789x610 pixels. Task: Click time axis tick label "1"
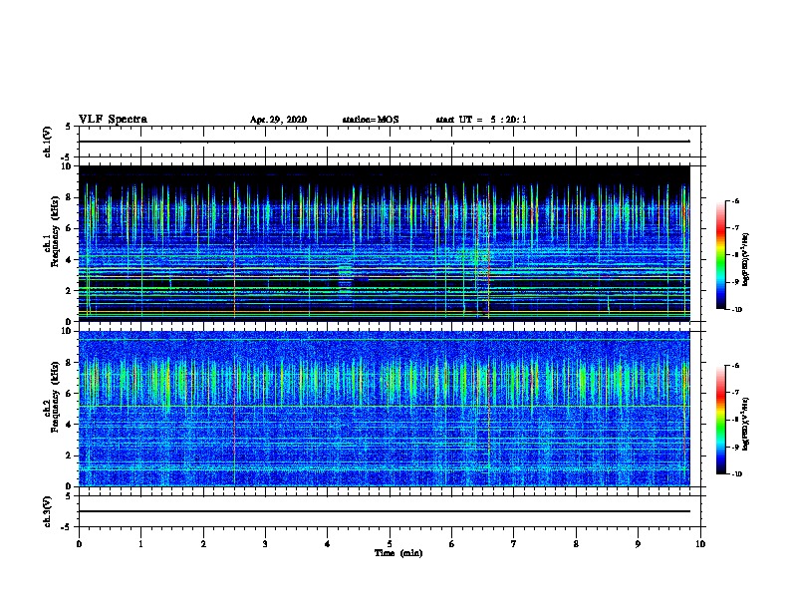click(140, 544)
